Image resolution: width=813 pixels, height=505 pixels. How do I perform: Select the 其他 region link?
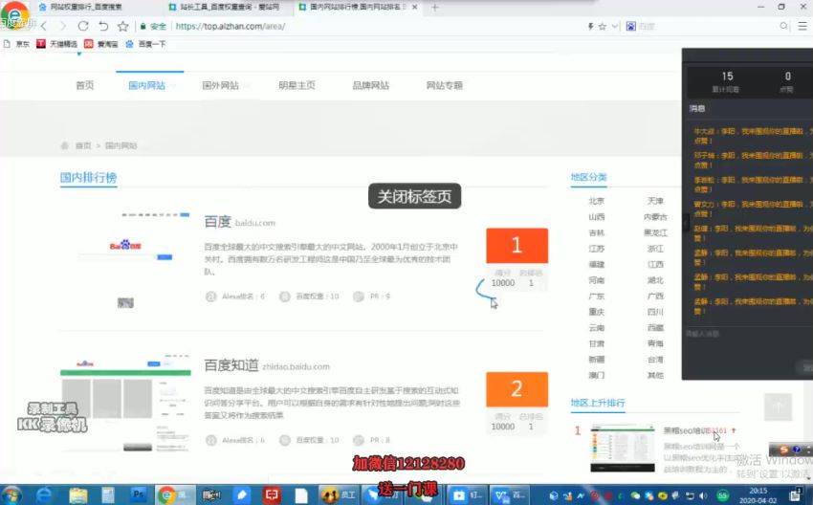pos(655,375)
